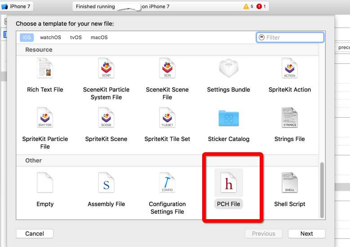This screenshot has height=247, width=350.
Task: Click the 'SpriteKit Action' label
Action: tap(289, 89)
